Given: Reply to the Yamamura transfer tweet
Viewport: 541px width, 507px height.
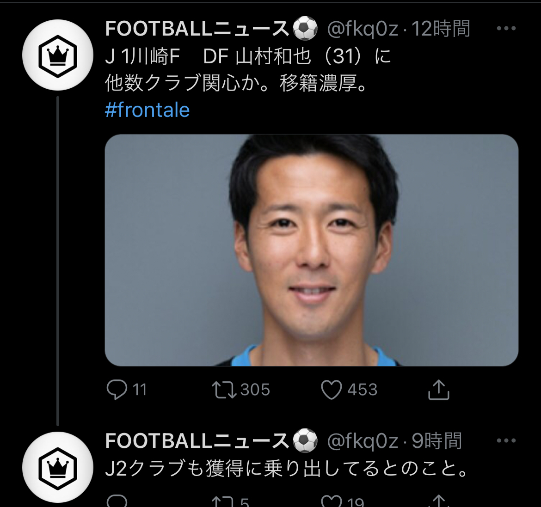Looking at the screenshot, I should tap(117, 390).
